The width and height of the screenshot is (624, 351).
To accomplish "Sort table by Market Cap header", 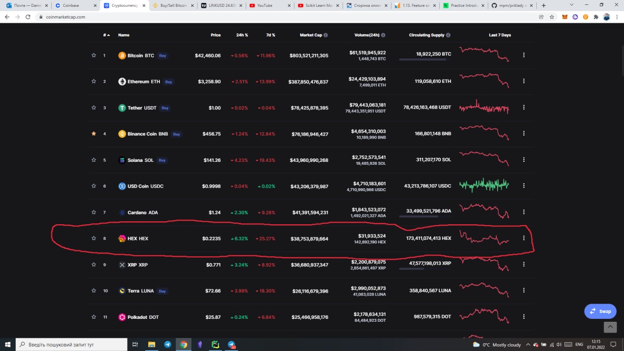I will [x=311, y=35].
